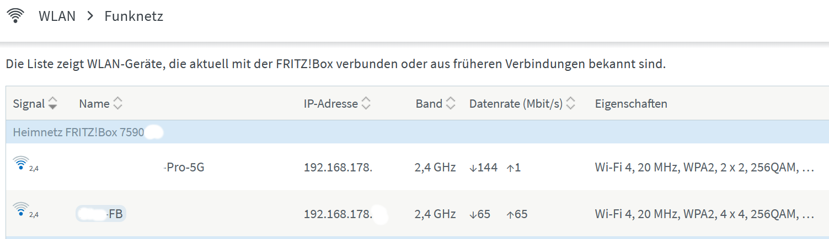The height and width of the screenshot is (239, 829).
Task: Click the WLAN wifi icon in breadcrumb
Action: pyautogui.click(x=16, y=16)
